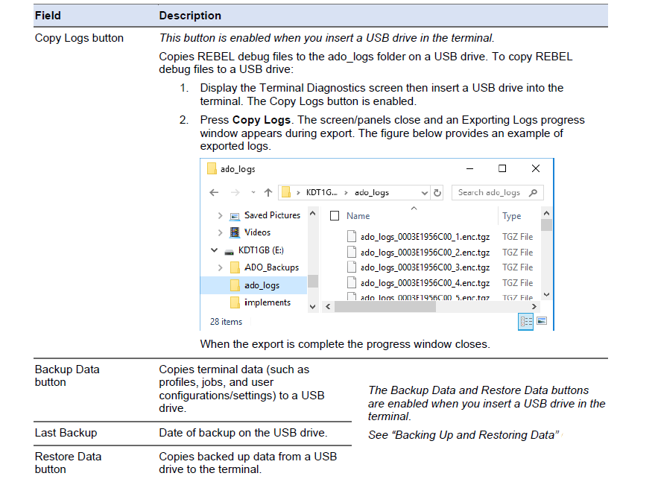This screenshot has height=479, width=658.
Task: Sort files by Type column header
Action: [x=511, y=216]
